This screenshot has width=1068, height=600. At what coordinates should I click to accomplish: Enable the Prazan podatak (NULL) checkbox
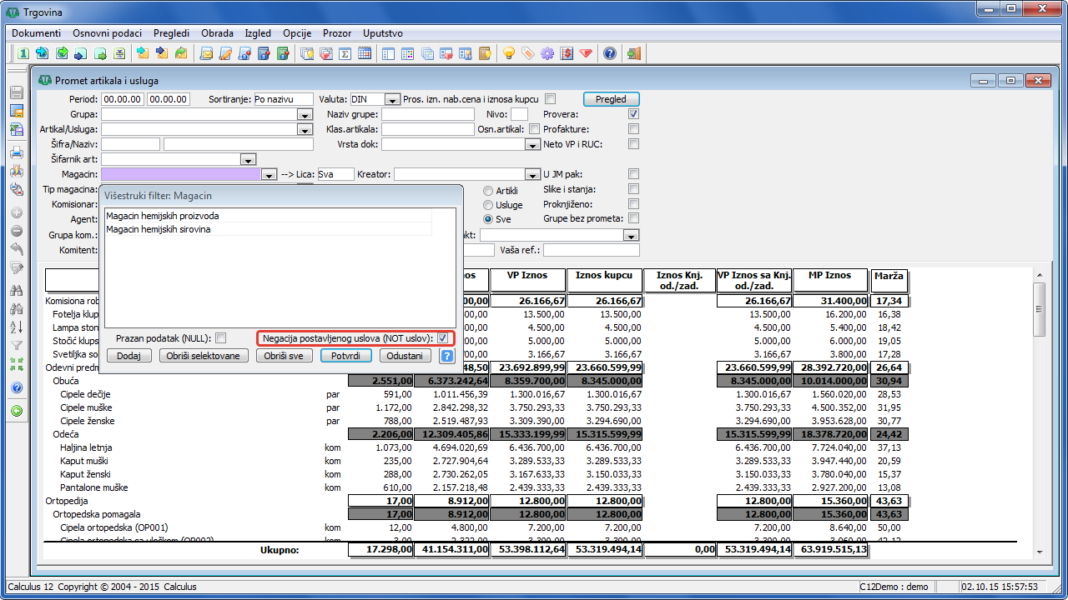[x=220, y=338]
